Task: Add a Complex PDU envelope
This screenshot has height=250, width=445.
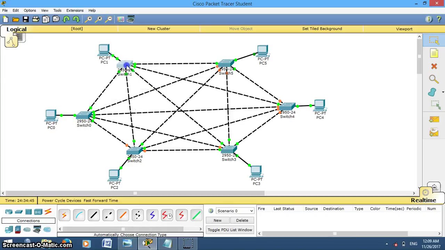Action: coord(434,132)
